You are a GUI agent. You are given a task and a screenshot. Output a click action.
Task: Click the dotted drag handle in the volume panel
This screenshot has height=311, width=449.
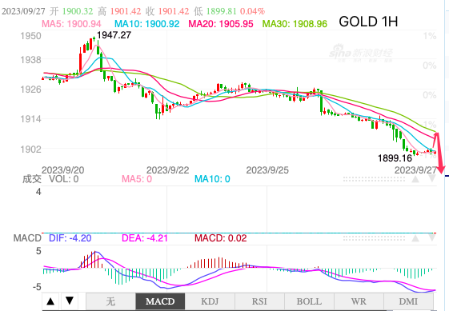374,179
